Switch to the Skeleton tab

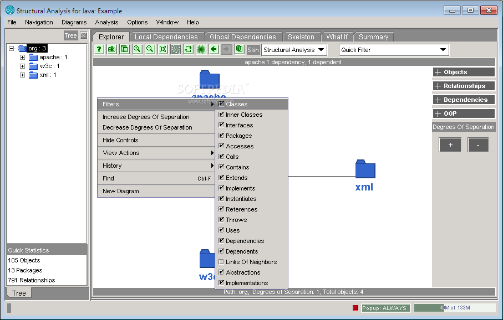(x=301, y=37)
